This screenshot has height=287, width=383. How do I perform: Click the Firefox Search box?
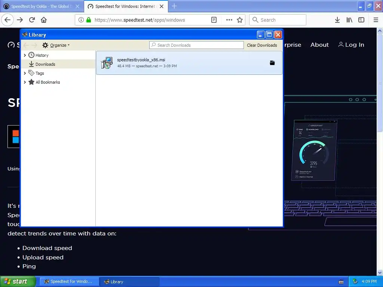[x=278, y=20]
